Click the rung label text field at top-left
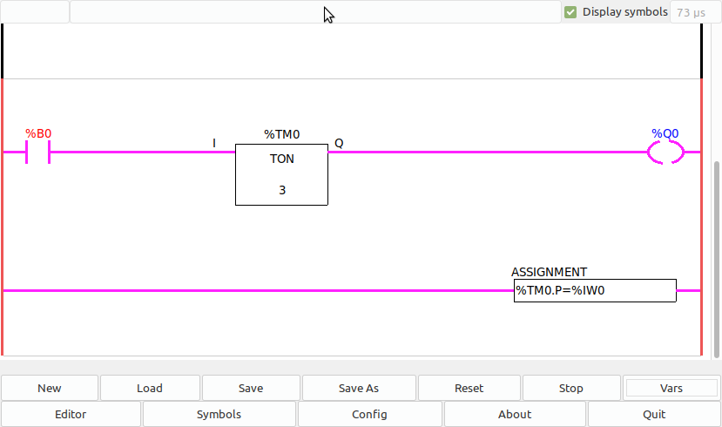This screenshot has height=427, width=722. (x=35, y=12)
